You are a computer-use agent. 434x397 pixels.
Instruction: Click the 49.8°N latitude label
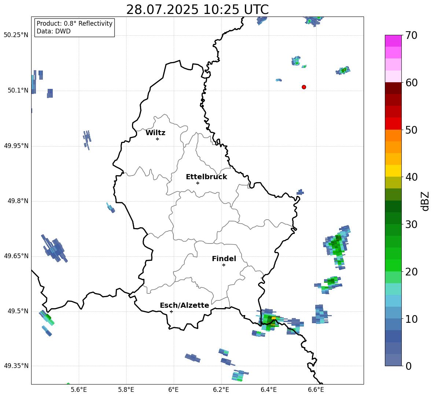tap(18, 201)
